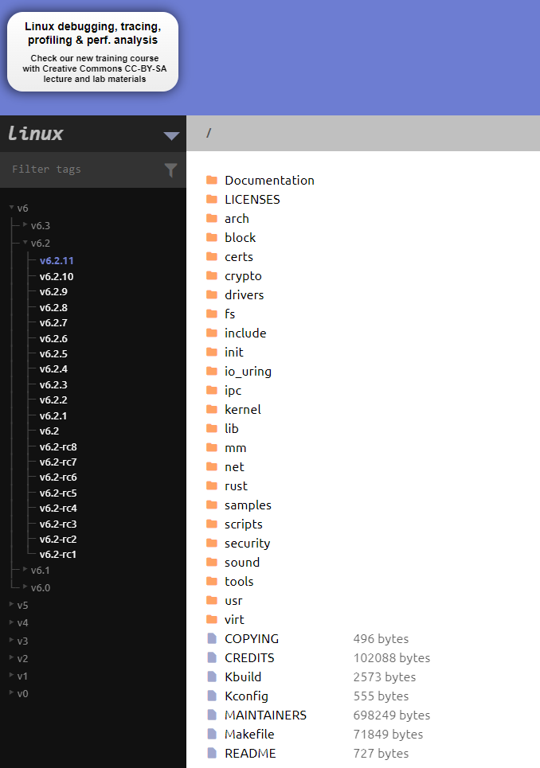
Task: Expand the v5 version group
Action: coord(11,605)
